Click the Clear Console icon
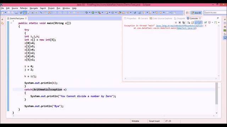Viewport: 227px width, 127px height. pyautogui.click(x=189, y=23)
